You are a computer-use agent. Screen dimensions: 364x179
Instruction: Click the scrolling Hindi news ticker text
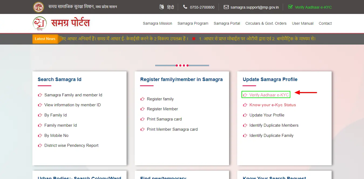pyautogui.click(x=188, y=39)
